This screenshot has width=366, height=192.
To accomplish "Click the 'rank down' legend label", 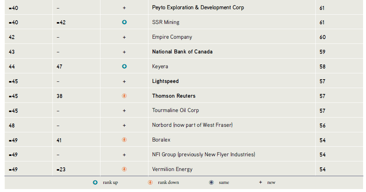I will tap(168, 182).
